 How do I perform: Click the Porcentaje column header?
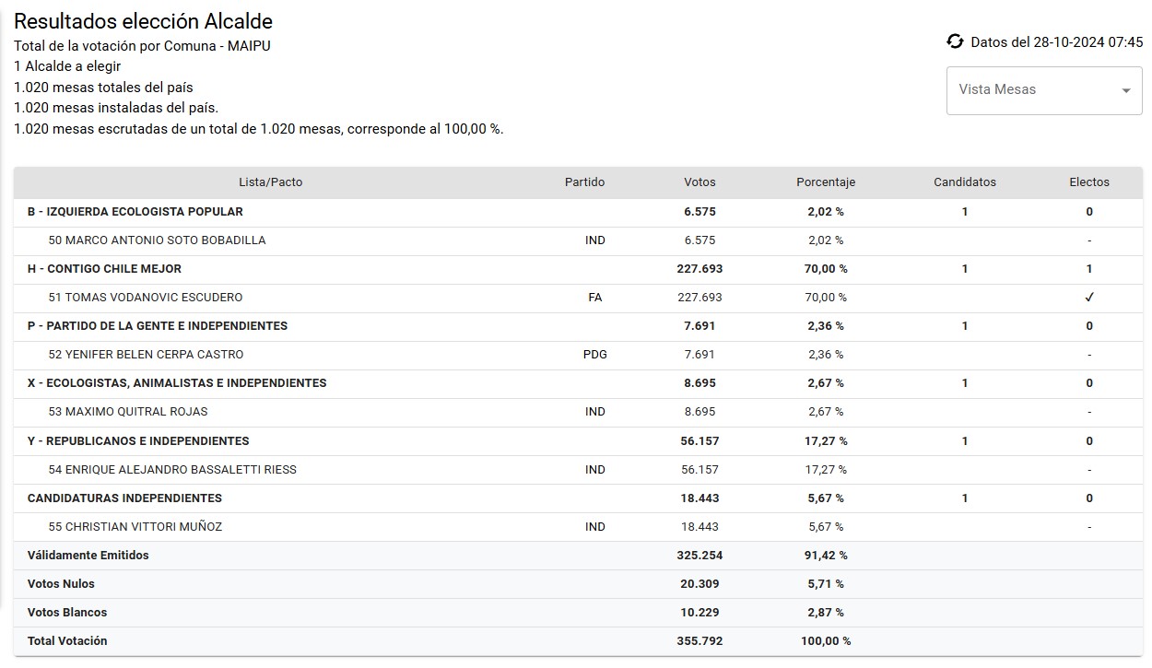[825, 182]
